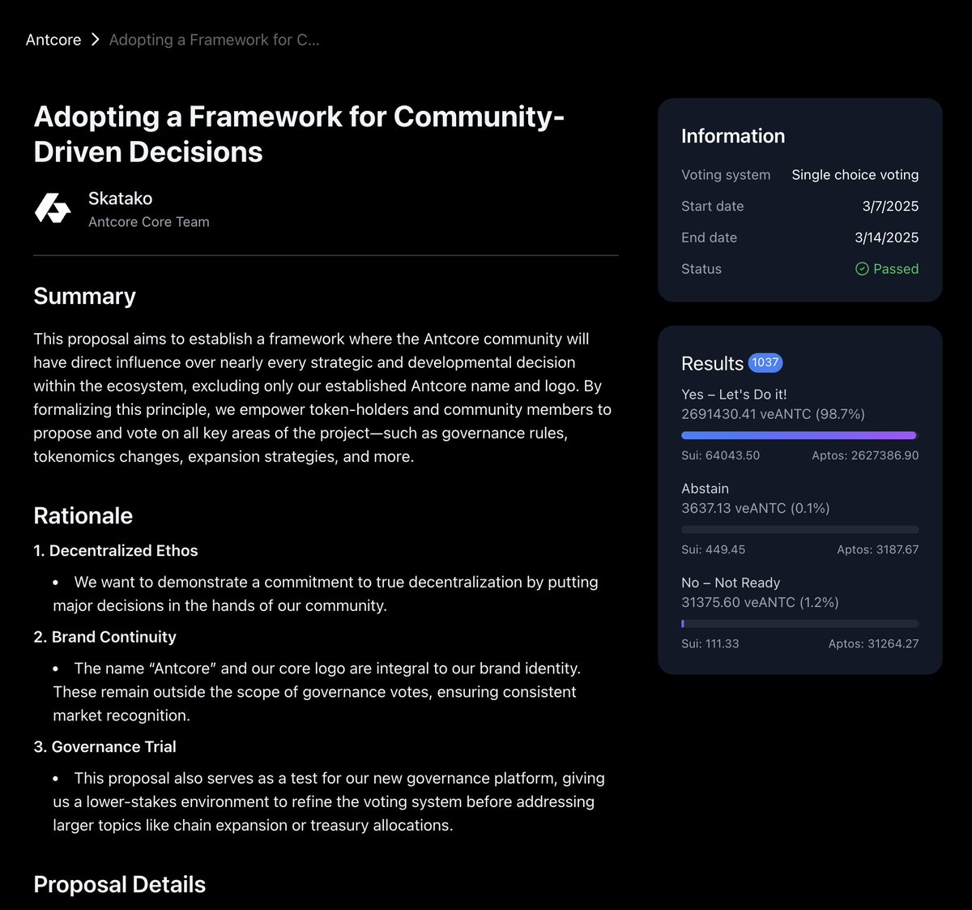The image size is (972, 910).
Task: Click the Antcore core team logo avatar
Action: (52, 209)
